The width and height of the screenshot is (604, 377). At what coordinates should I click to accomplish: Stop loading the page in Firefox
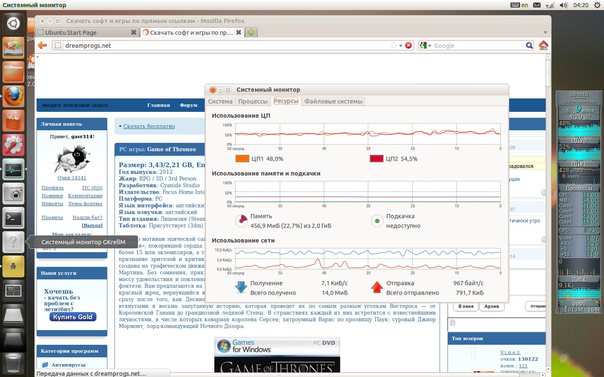click(x=409, y=45)
